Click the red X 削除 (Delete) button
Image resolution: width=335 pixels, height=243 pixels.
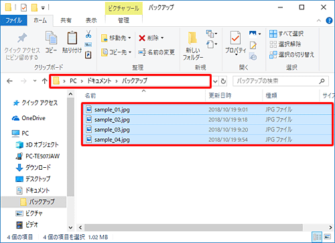(x=149, y=38)
